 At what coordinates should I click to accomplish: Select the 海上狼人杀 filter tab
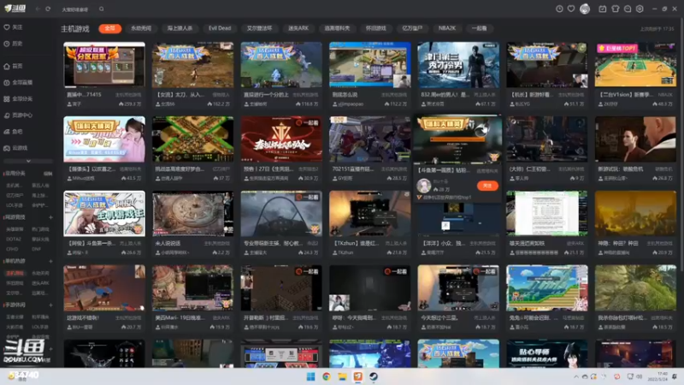(180, 28)
